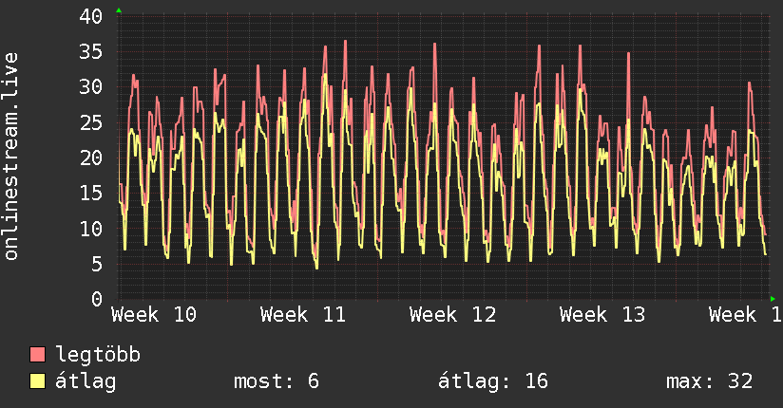Click the y-axis value 10

coord(91,229)
